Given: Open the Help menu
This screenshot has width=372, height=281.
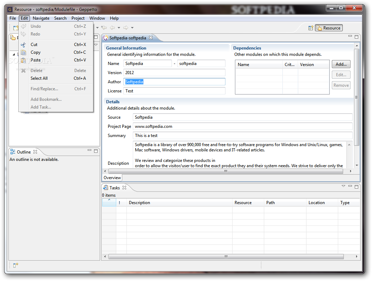Looking at the screenshot, I should click(114, 18).
